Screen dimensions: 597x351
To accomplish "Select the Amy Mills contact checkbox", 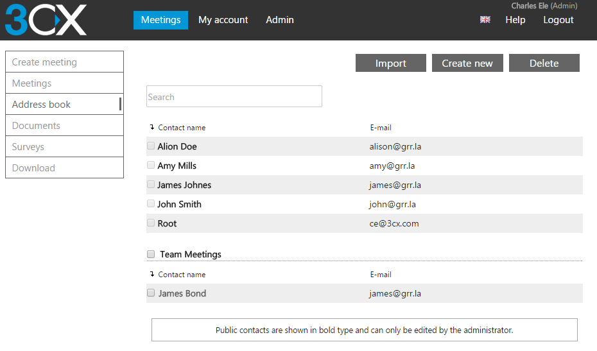I will click(151, 166).
